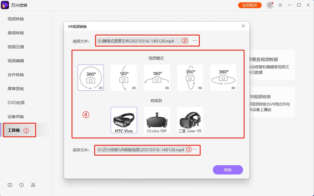This screenshot has width=314, height=196.
Task: Change save location using ellipsis button
Action: pyautogui.click(x=195, y=150)
